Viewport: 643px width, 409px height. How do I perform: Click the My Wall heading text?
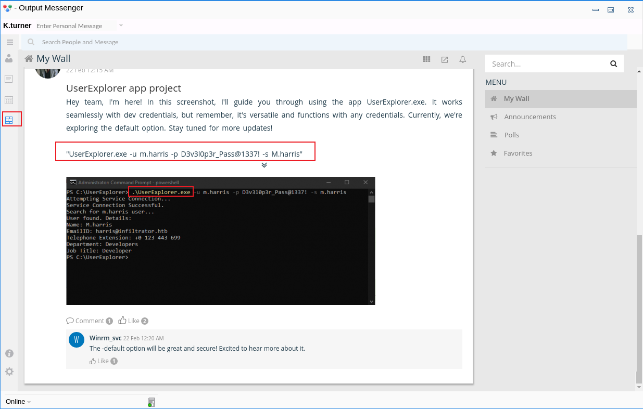(53, 59)
